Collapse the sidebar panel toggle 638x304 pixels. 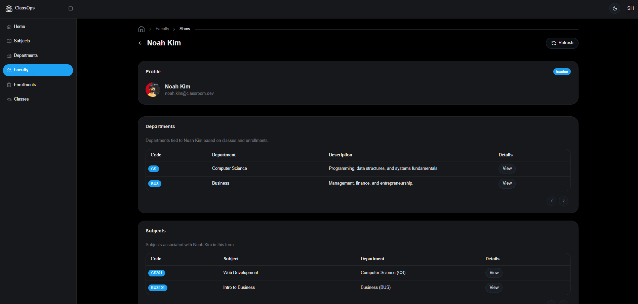(x=71, y=8)
